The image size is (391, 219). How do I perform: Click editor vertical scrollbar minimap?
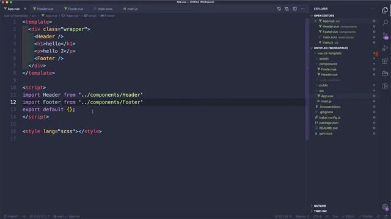307,80
